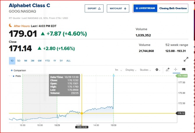Click the Export button
Image resolution: width=195 pixels, height=133 pixels.
click(x=94, y=8)
